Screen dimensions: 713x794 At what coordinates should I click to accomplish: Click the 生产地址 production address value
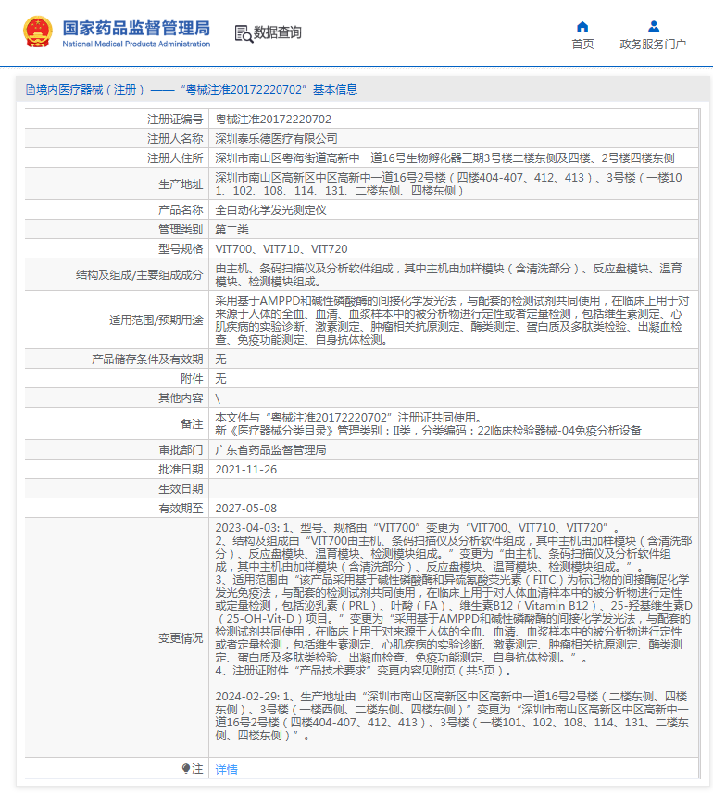[448, 183]
